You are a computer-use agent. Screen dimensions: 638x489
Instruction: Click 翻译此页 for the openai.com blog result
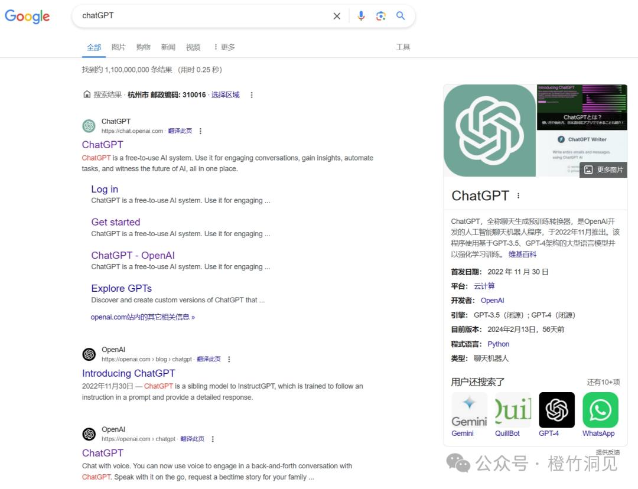pyautogui.click(x=209, y=359)
